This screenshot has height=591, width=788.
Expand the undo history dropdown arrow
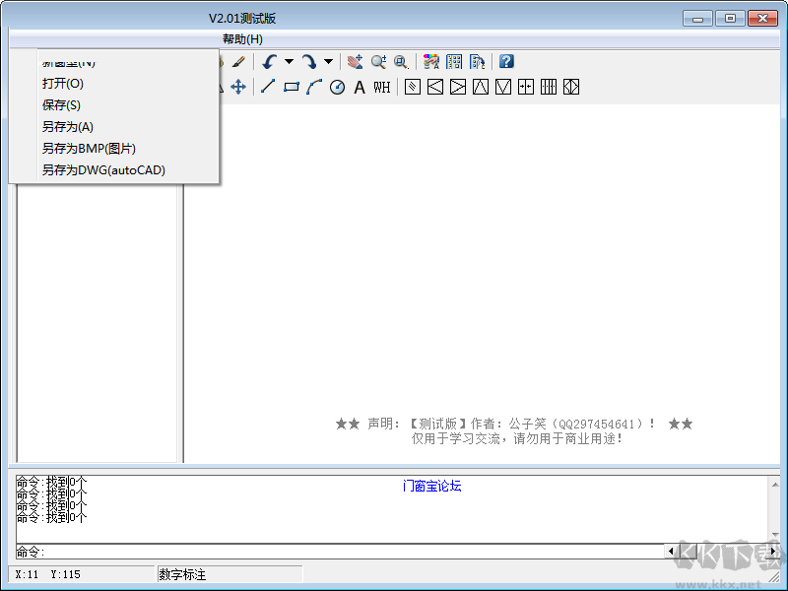(289, 62)
